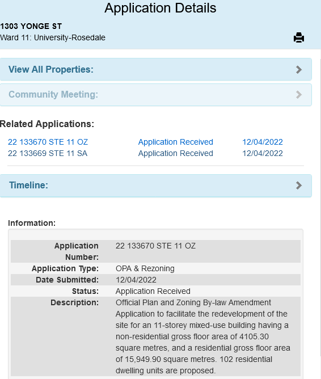321x379 pixels.
Task: Click the Community Meeting chevron arrow
Action: click(x=299, y=95)
